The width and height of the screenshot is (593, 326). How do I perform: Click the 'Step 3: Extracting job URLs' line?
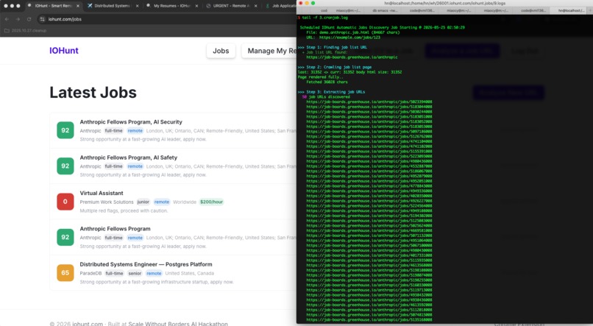point(331,92)
